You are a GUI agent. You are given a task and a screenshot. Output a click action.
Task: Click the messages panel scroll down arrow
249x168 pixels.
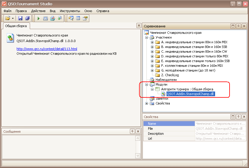click(138, 156)
